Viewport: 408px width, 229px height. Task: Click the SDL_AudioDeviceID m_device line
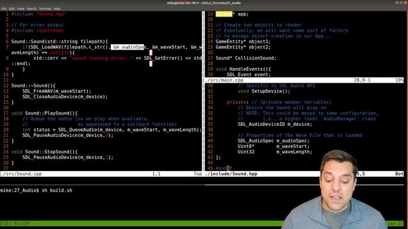coord(275,125)
